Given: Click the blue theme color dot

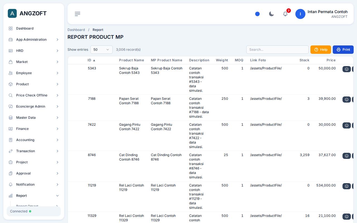Looking at the screenshot, I should [x=257, y=14].
